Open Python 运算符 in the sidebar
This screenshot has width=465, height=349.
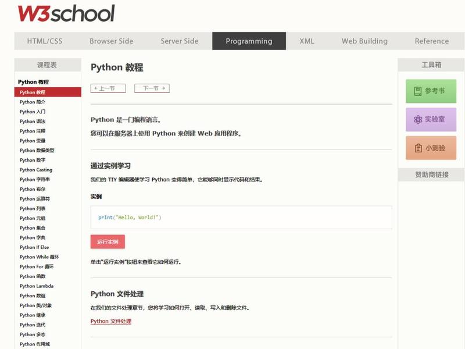coord(35,199)
